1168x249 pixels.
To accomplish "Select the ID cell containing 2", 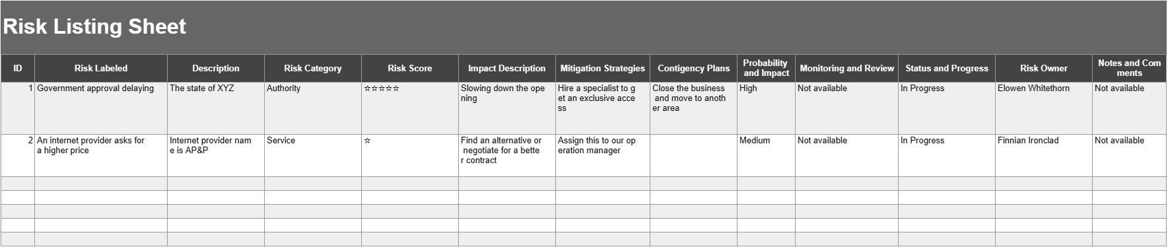I will pos(18,155).
